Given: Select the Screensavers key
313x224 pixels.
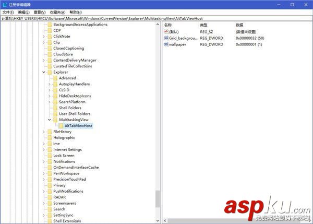Looking at the screenshot, I should click(65, 203).
